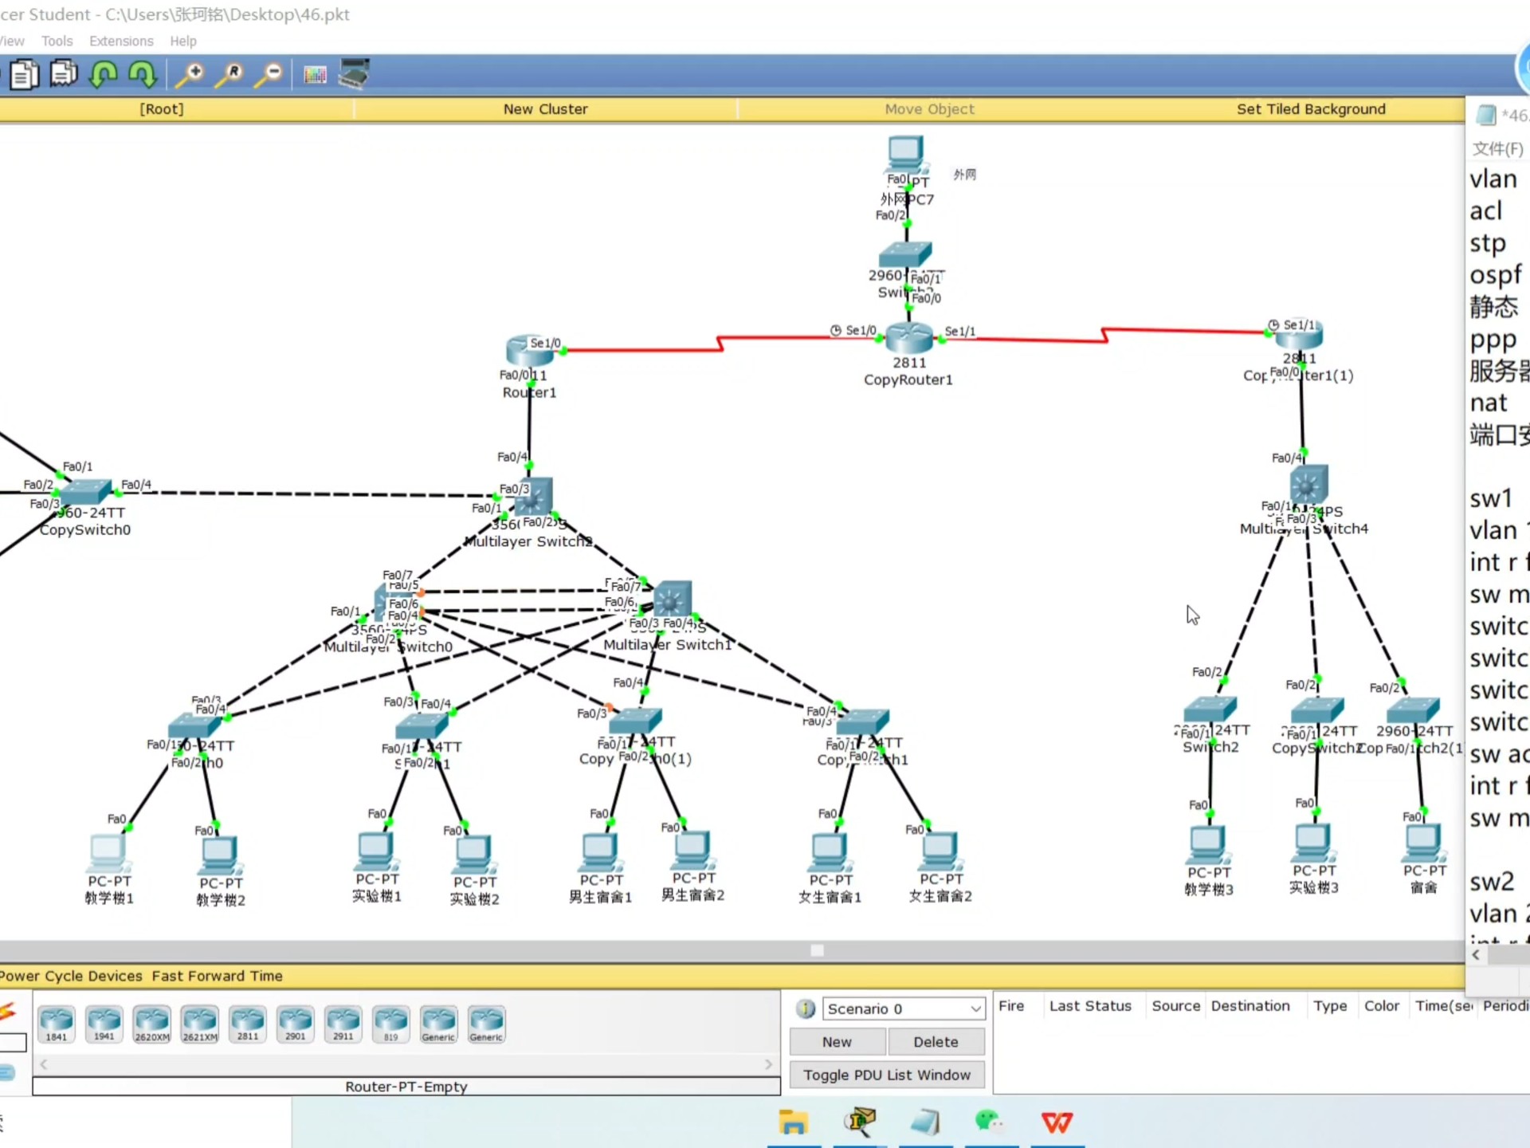
Task: Click the green Redo arrow icon
Action: [143, 74]
